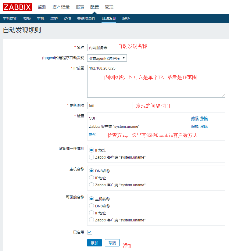Open the 监测 top menu
229x251 pixels.
point(42,7)
